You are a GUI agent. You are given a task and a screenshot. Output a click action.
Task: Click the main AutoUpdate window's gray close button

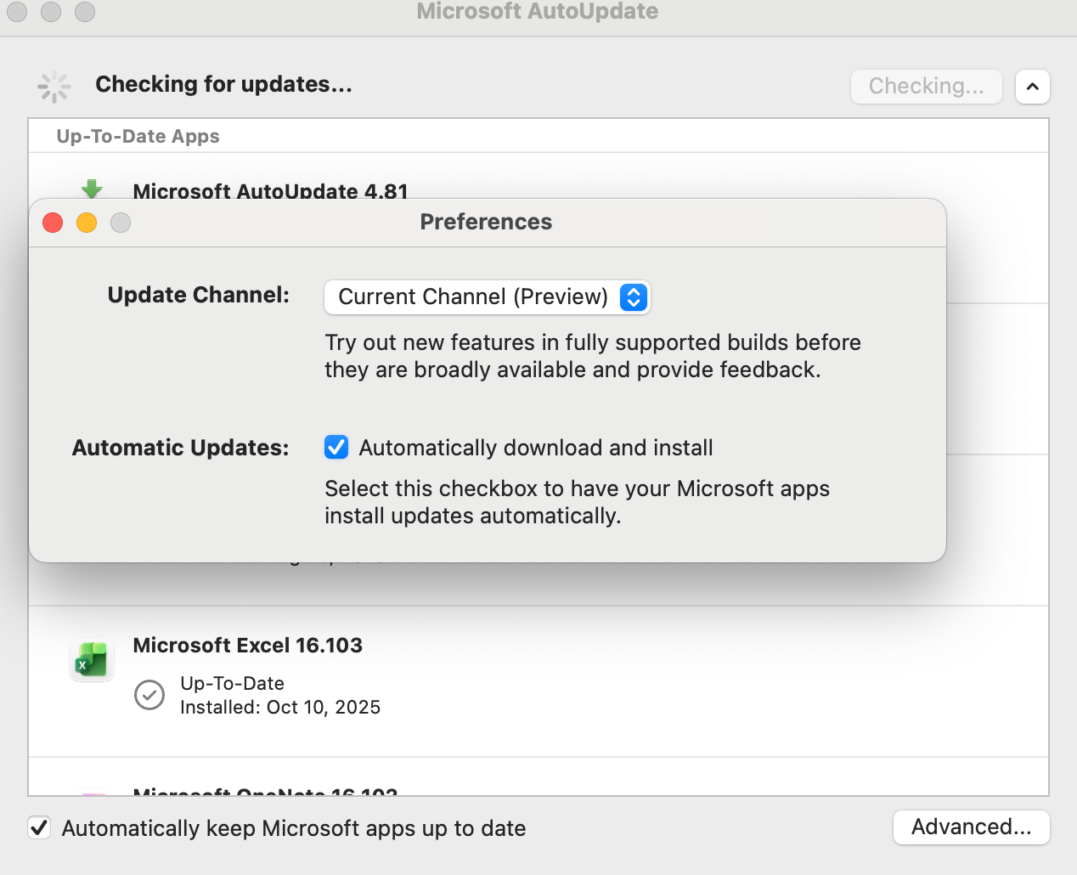[17, 11]
